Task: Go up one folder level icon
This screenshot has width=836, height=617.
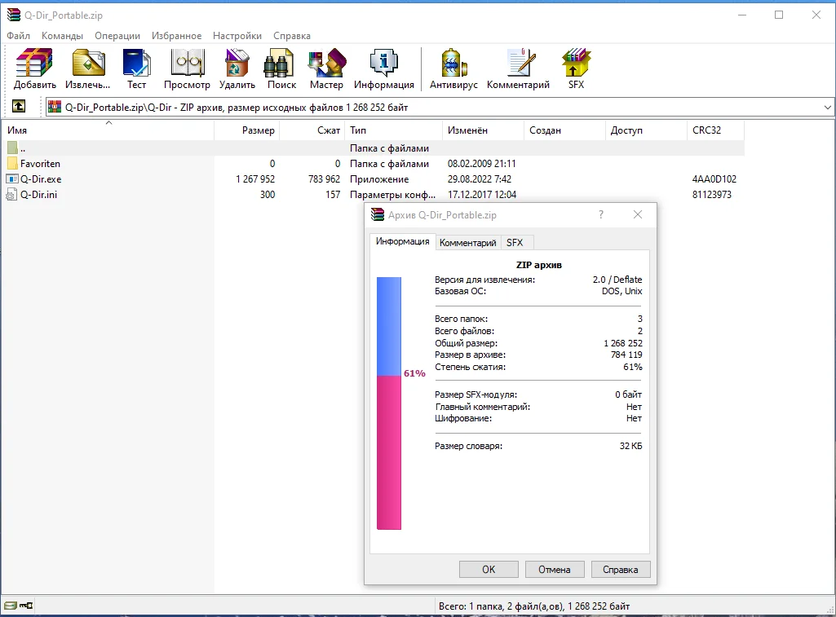Action: [x=19, y=107]
